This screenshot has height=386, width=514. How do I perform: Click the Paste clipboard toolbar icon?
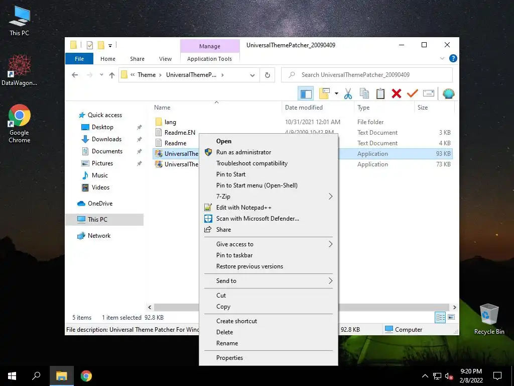[x=380, y=94]
